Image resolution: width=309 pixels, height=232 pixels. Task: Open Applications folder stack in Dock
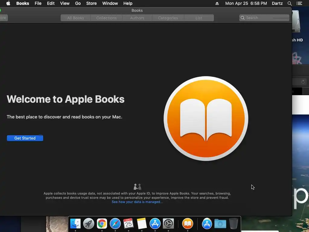[x=207, y=224]
